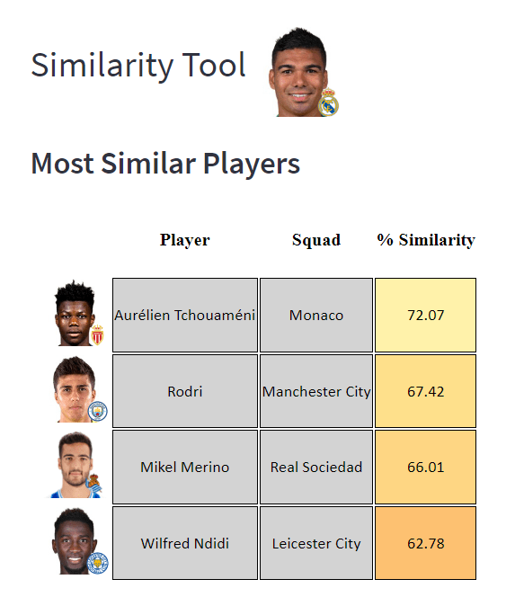Click the Real Madrid crest badge
Image resolution: width=515 pixels, height=606 pixels.
[x=328, y=102]
